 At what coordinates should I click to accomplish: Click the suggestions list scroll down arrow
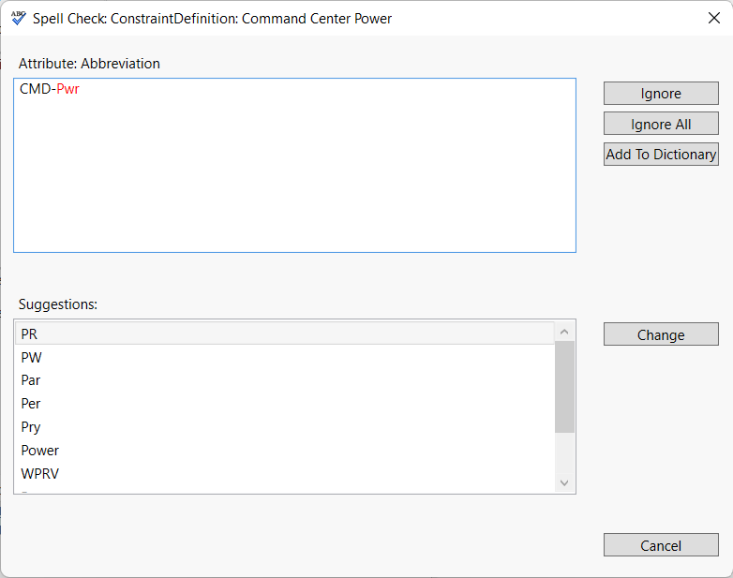[x=564, y=482]
